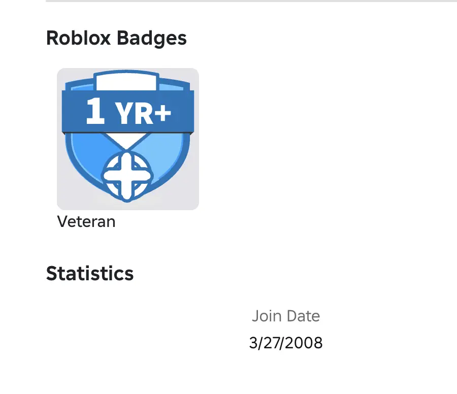Click the white tab atop the badge shield

[x=127, y=82]
